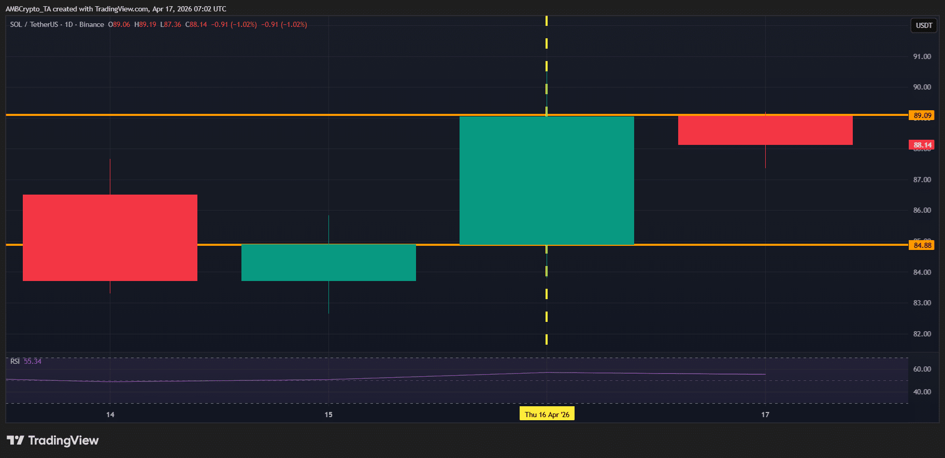
Task: Click the TradingView logo icon
Action: [x=15, y=440]
